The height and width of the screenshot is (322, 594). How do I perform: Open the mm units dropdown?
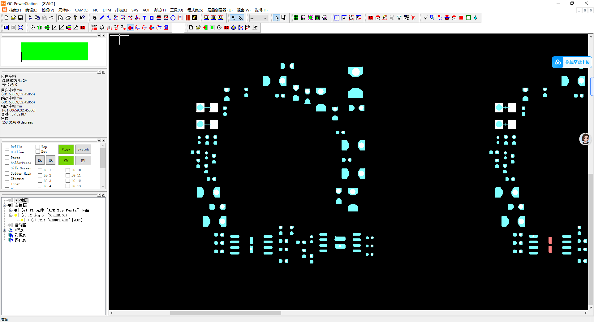click(258, 18)
